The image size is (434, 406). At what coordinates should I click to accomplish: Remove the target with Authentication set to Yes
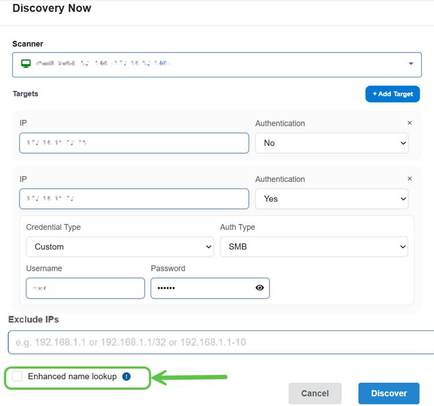(410, 179)
